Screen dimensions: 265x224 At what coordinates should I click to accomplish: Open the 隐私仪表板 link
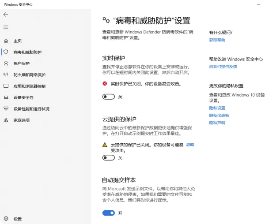218,116
